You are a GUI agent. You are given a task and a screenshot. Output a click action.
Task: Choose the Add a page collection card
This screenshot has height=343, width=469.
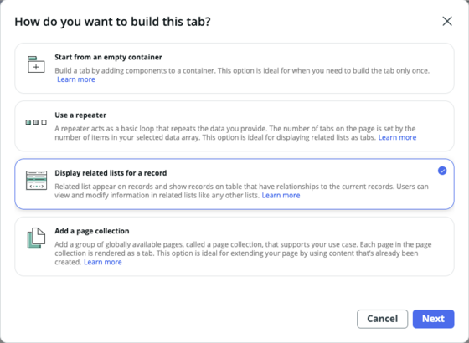tap(234, 247)
